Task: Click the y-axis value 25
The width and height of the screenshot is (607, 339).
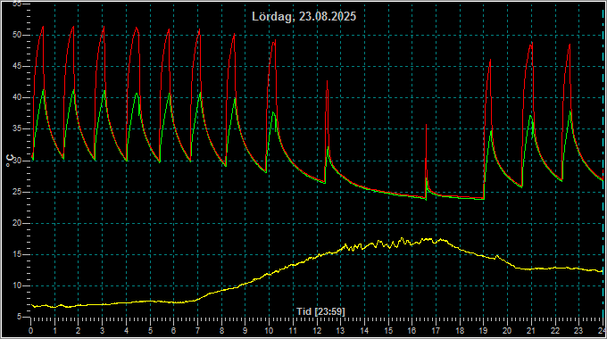Action: [17, 192]
